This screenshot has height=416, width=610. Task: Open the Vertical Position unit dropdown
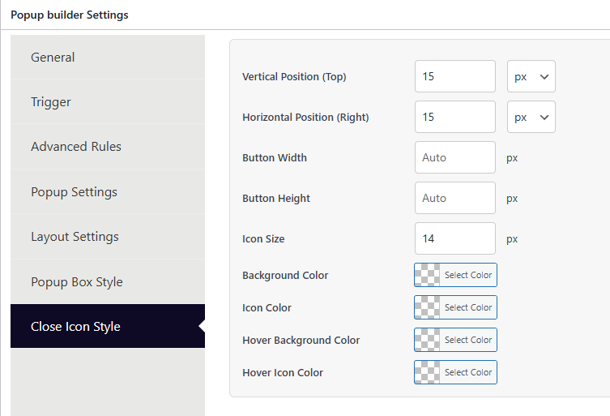pos(531,76)
